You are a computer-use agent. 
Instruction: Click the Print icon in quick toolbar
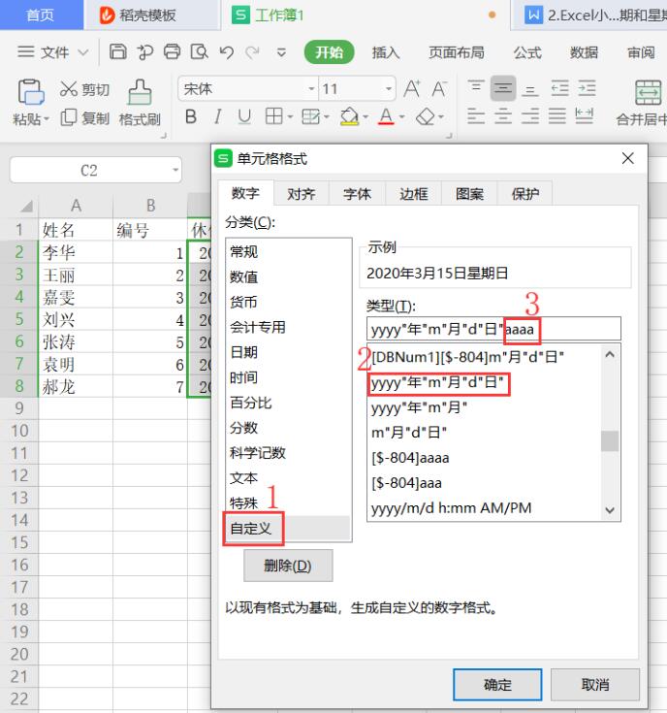click(x=173, y=51)
